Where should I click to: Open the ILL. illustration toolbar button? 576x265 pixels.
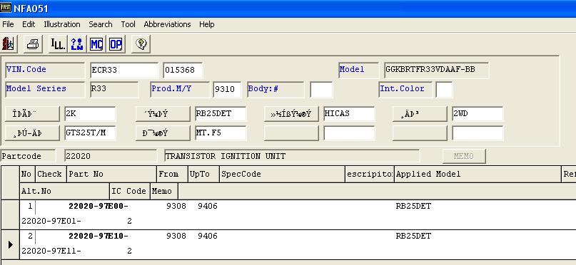(58, 44)
